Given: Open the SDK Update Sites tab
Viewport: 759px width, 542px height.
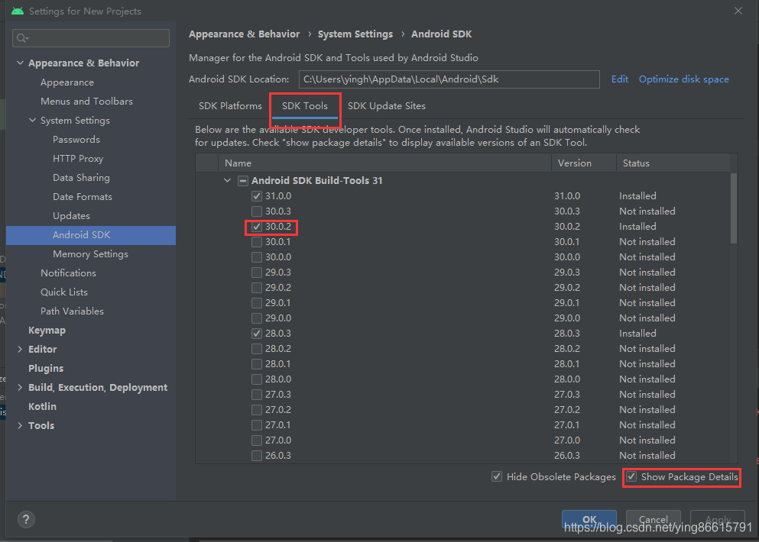Looking at the screenshot, I should coord(386,106).
